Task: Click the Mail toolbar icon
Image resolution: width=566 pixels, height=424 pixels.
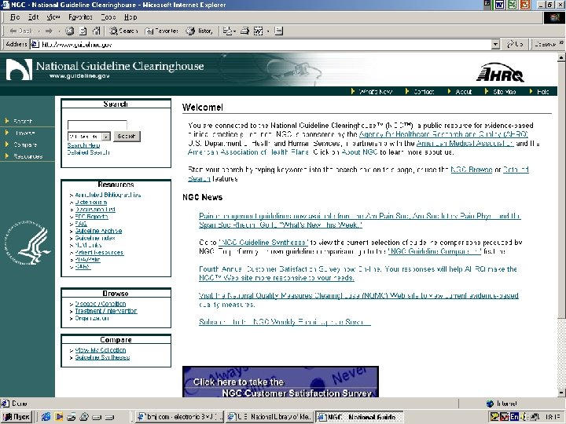Action: tap(227, 31)
